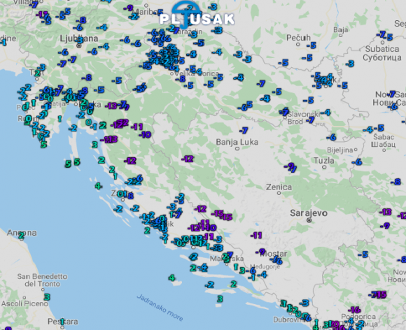The image size is (406, 330).
Task: Click the green 2 marker at Ancona
Action: [21, 235]
